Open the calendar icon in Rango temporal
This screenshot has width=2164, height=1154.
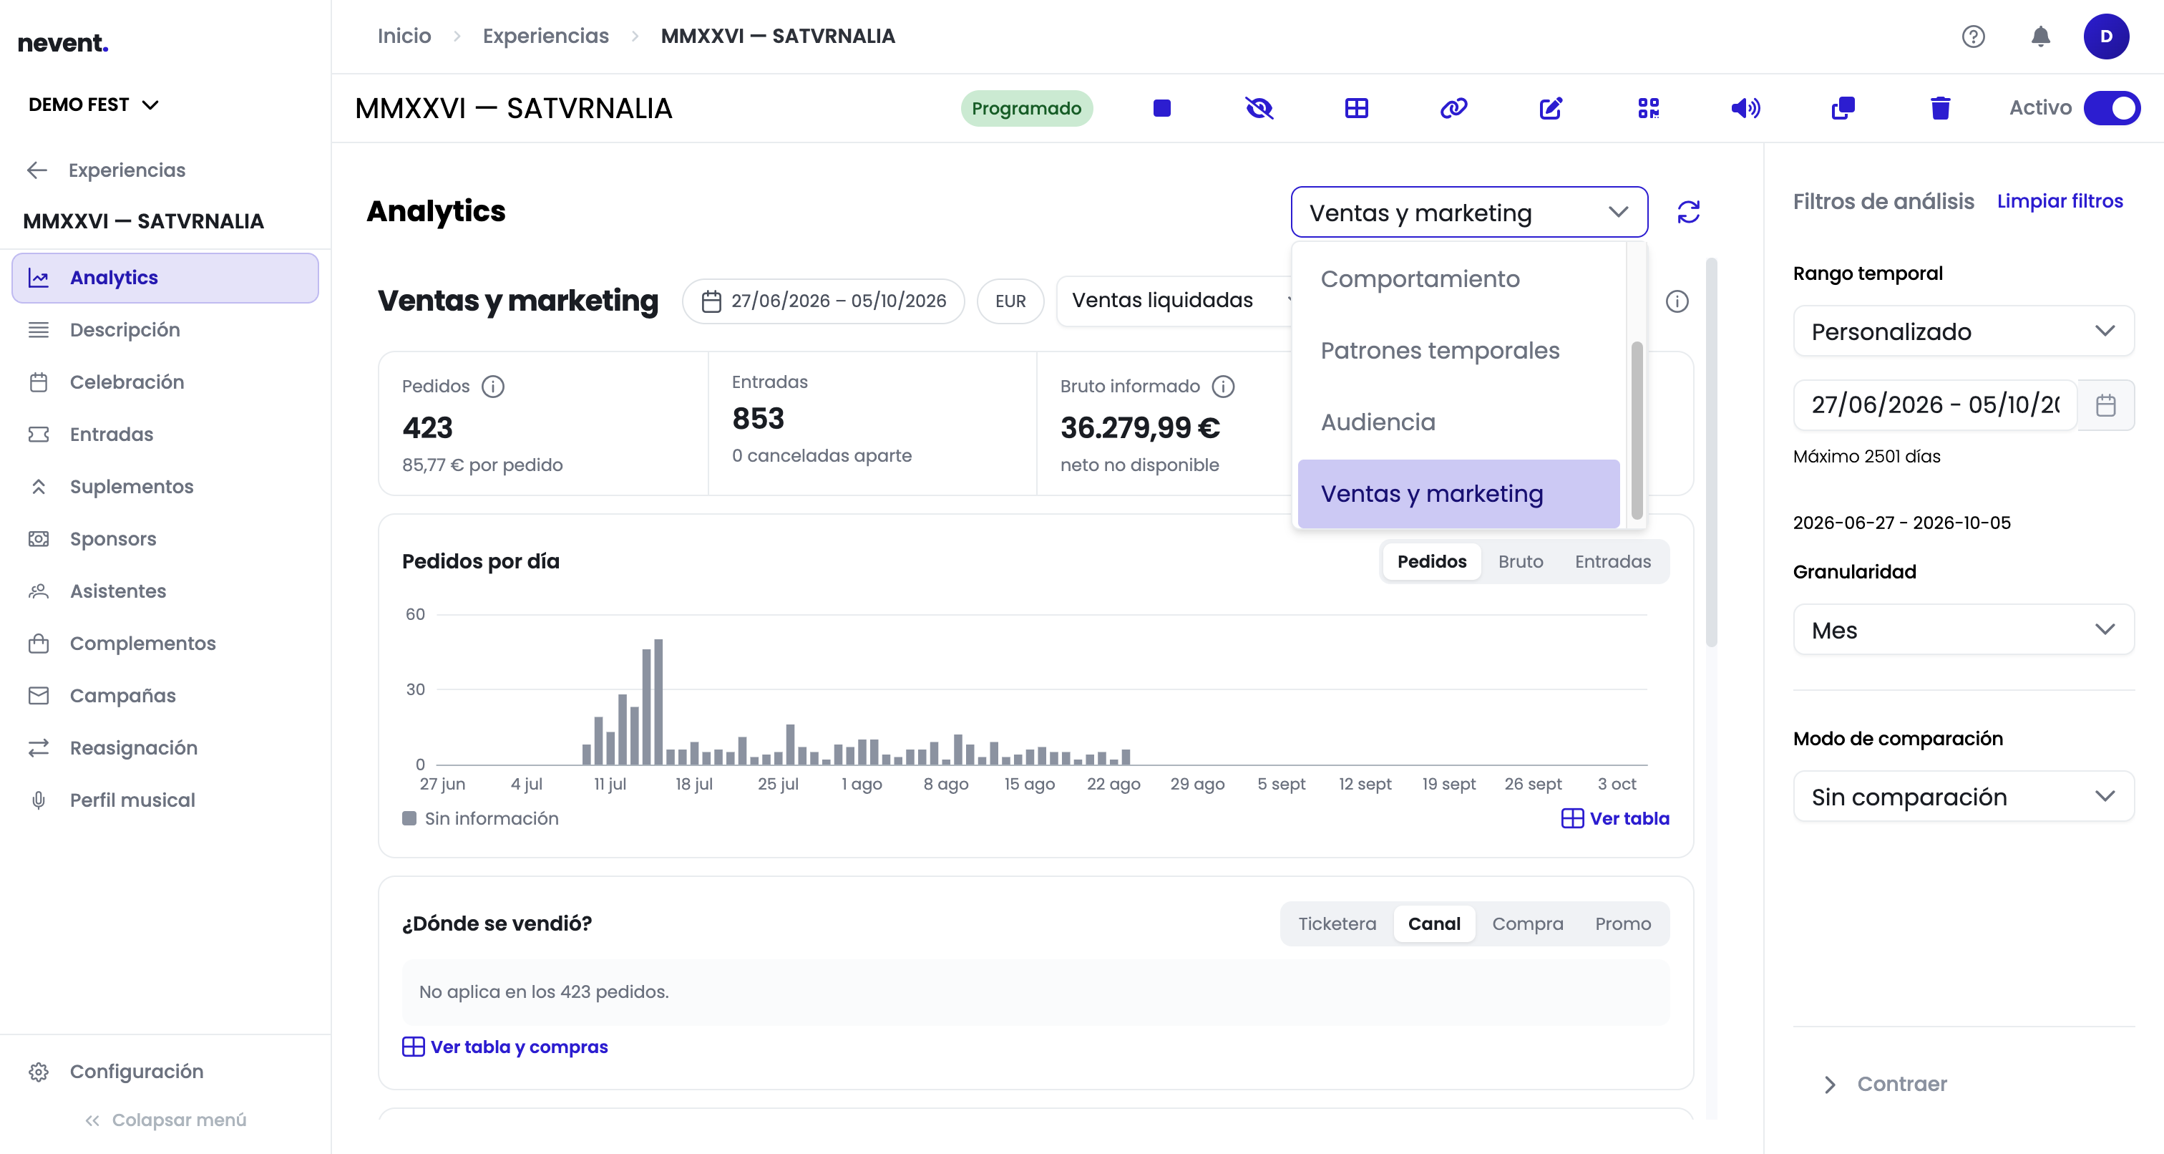coord(2106,405)
